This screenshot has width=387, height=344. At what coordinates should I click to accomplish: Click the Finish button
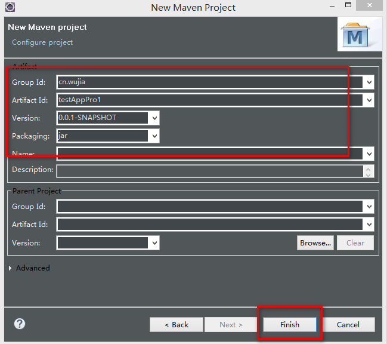290,324
